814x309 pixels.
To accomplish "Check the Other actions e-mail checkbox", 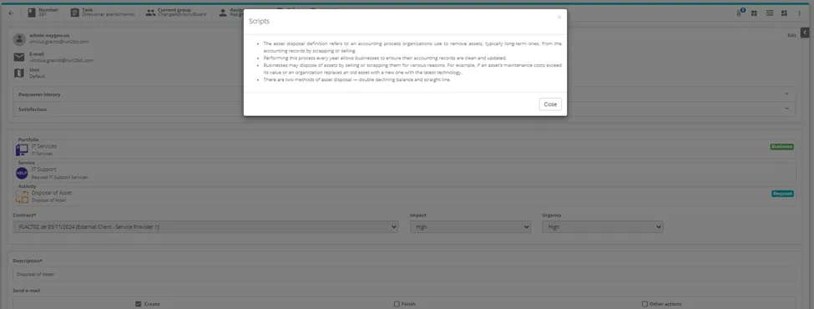I will pyautogui.click(x=645, y=304).
